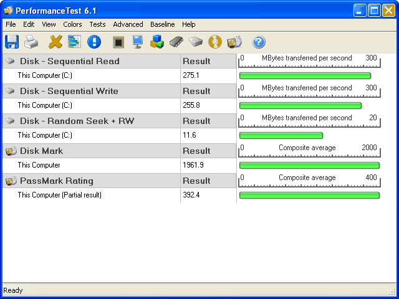Click the Sequential Read green result bar
This screenshot has width=399, height=299.
pyautogui.click(x=305, y=75)
